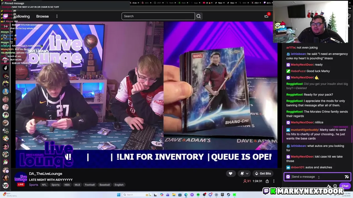Open the Twitch home logo

point(6,16)
